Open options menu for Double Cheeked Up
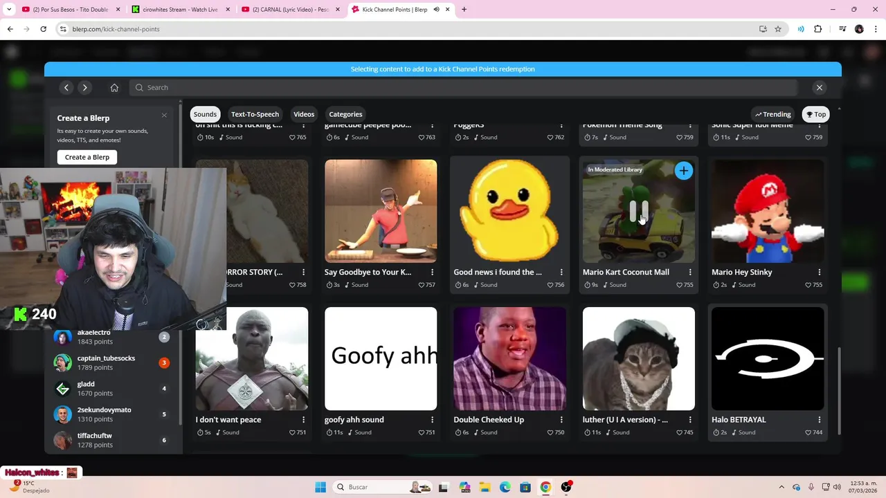The width and height of the screenshot is (886, 498). point(561,420)
